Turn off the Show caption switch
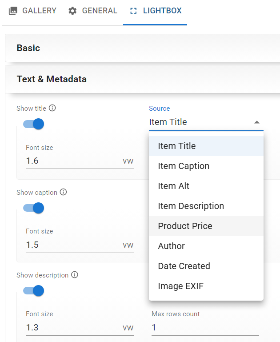This screenshot has width=280, height=342. coord(34,208)
